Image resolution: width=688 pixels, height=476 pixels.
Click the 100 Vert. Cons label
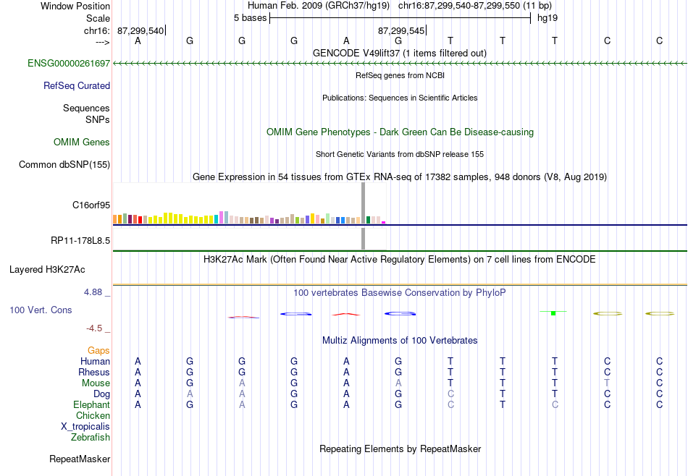[x=41, y=310]
